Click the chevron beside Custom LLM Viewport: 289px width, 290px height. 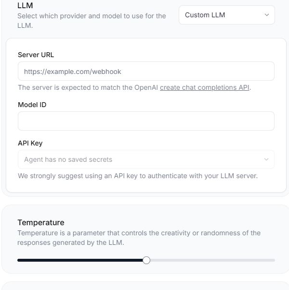pos(267,15)
